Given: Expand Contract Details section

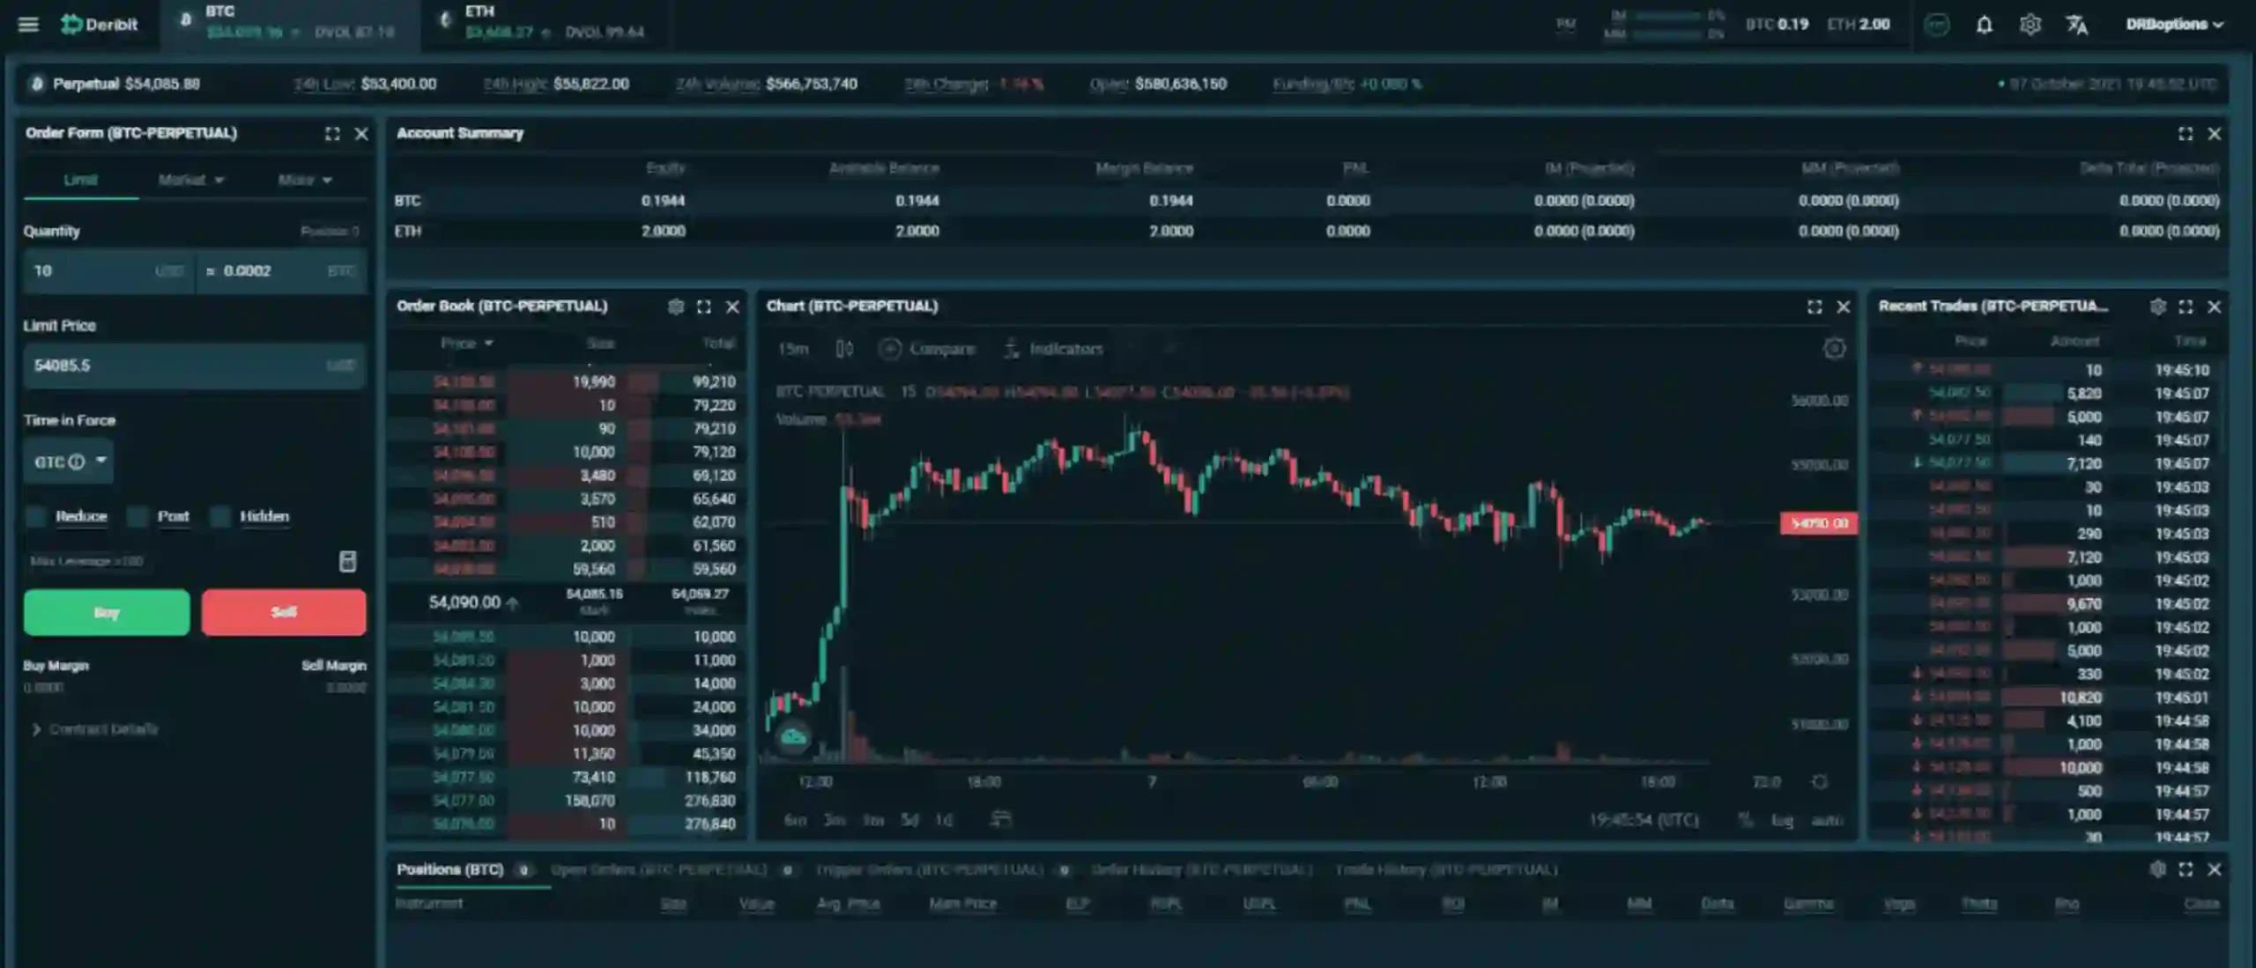Looking at the screenshot, I should pyautogui.click(x=95, y=729).
